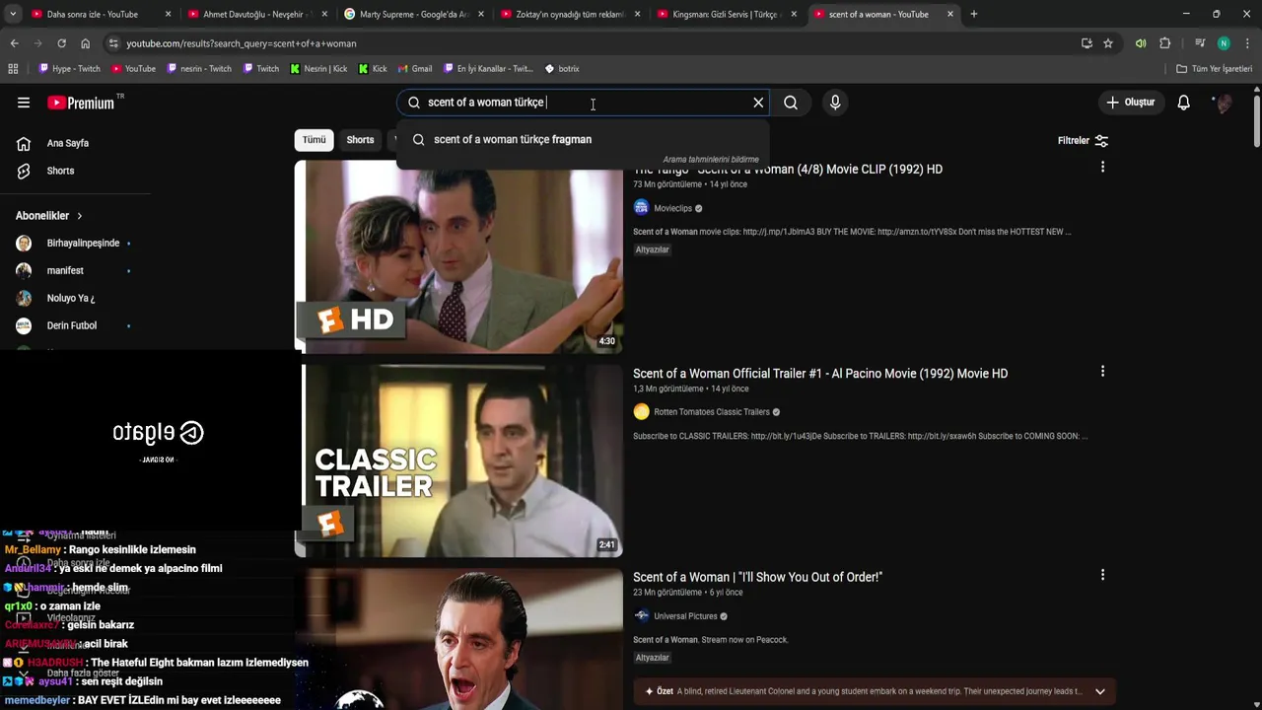Open The Tango movie clip thumbnail
This screenshot has width=1262, height=710.
click(458, 256)
